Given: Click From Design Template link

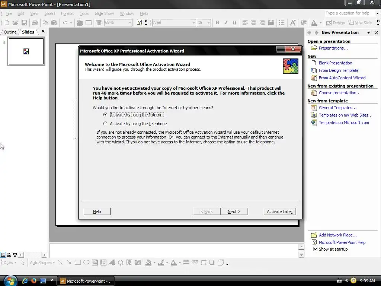Looking at the screenshot, I should tap(339, 70).
